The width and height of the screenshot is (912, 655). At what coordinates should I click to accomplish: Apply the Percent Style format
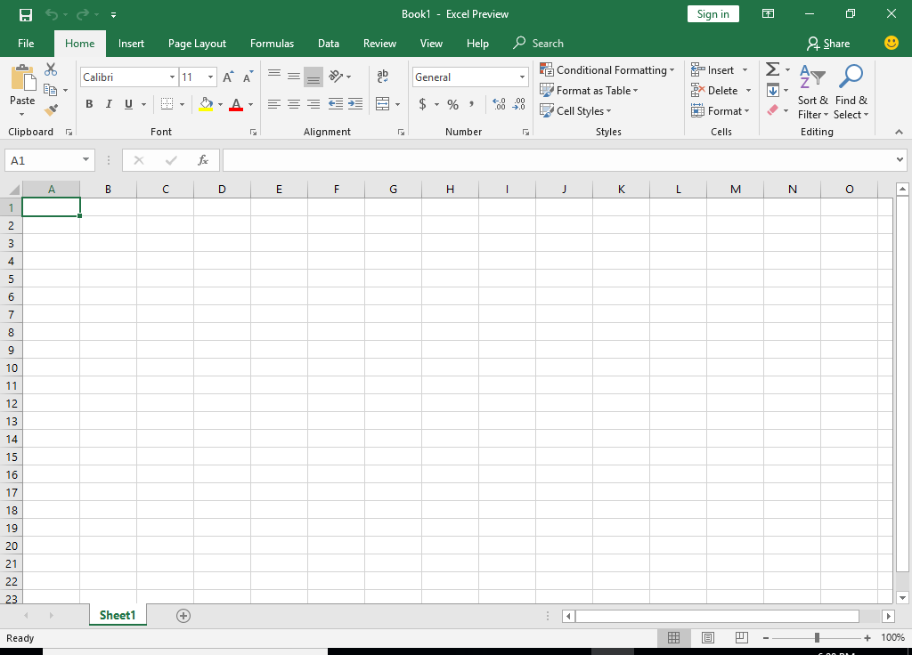point(452,104)
